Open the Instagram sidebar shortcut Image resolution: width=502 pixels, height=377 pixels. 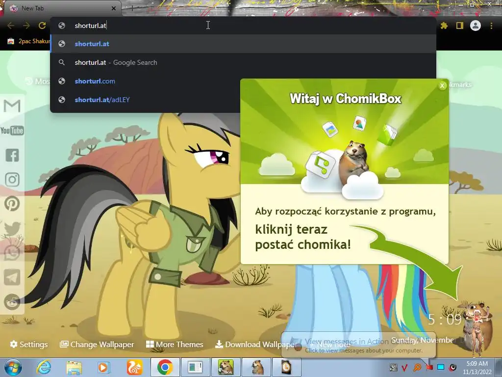click(x=12, y=180)
